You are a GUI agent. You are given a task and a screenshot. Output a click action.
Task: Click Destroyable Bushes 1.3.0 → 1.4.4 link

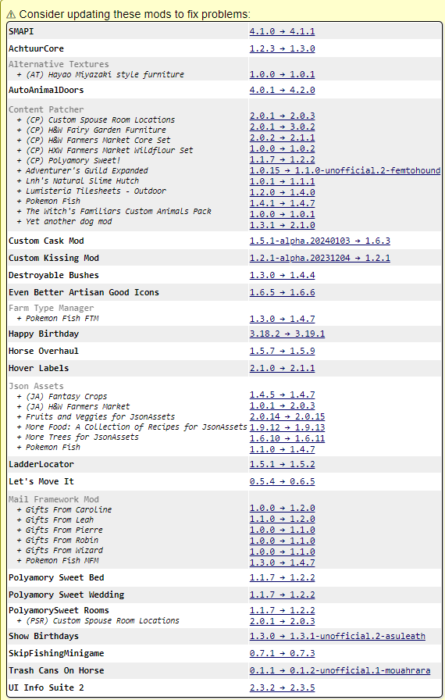click(x=282, y=276)
